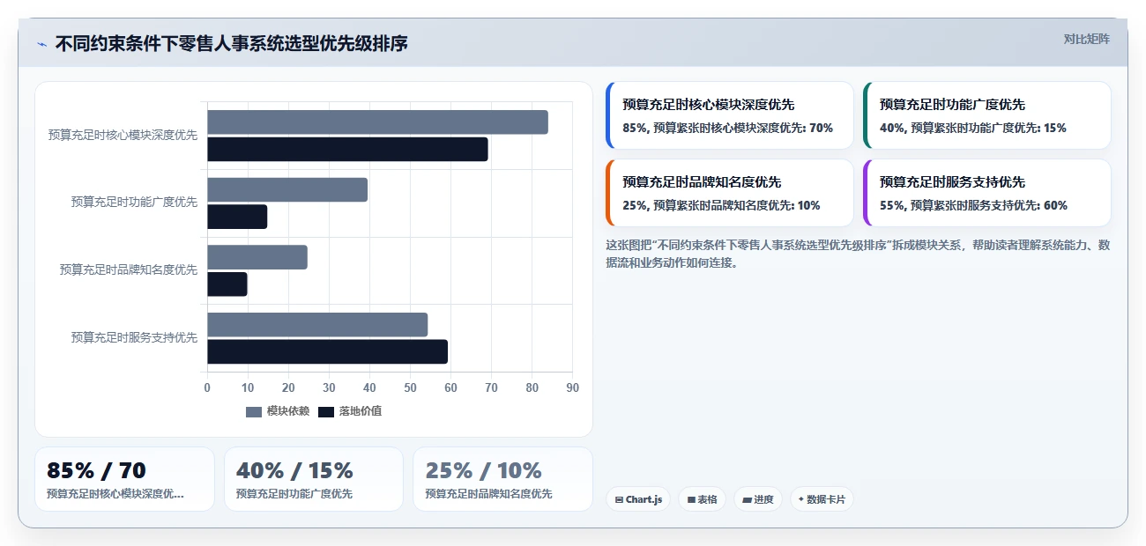Click the 落地价值 bar for 功能广度优先
This screenshot has height=546, width=1146.
[x=237, y=217]
